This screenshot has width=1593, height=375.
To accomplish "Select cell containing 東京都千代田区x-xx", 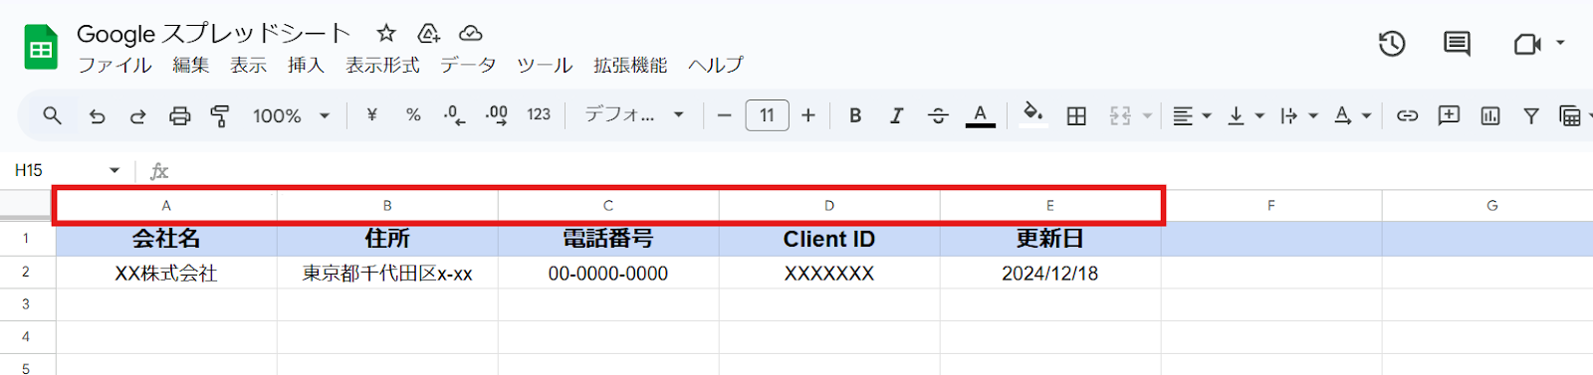I will click(387, 273).
